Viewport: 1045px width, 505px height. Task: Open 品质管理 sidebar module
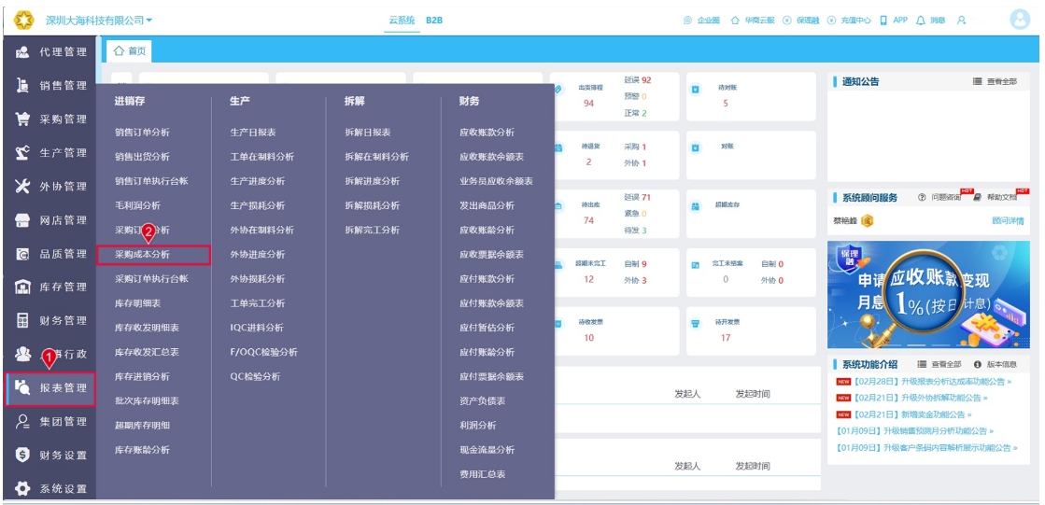click(x=50, y=254)
